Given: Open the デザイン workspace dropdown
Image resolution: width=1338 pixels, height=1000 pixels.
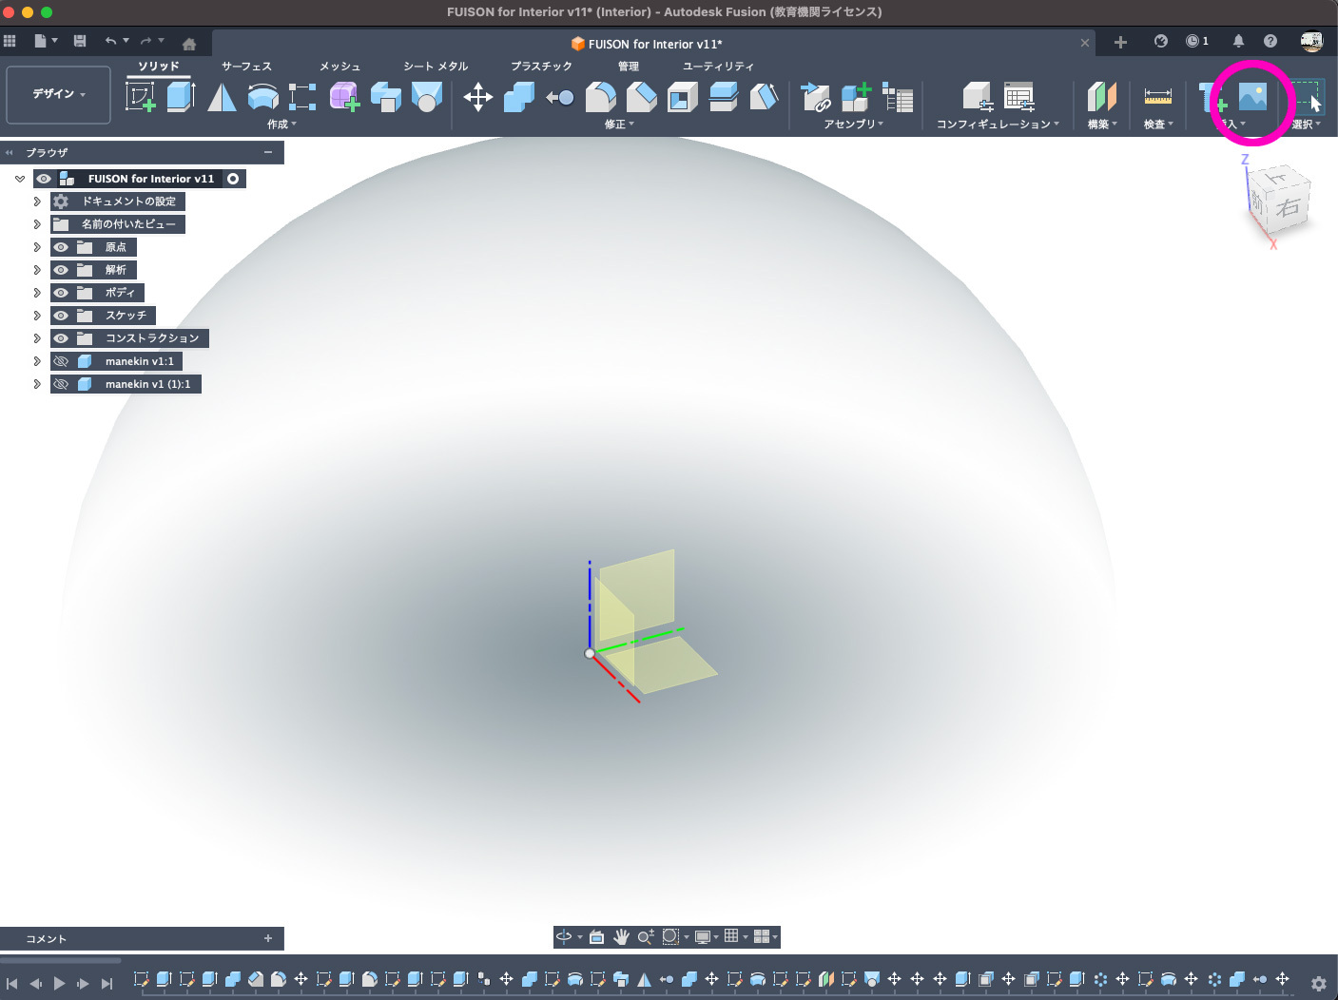Looking at the screenshot, I should tap(59, 94).
